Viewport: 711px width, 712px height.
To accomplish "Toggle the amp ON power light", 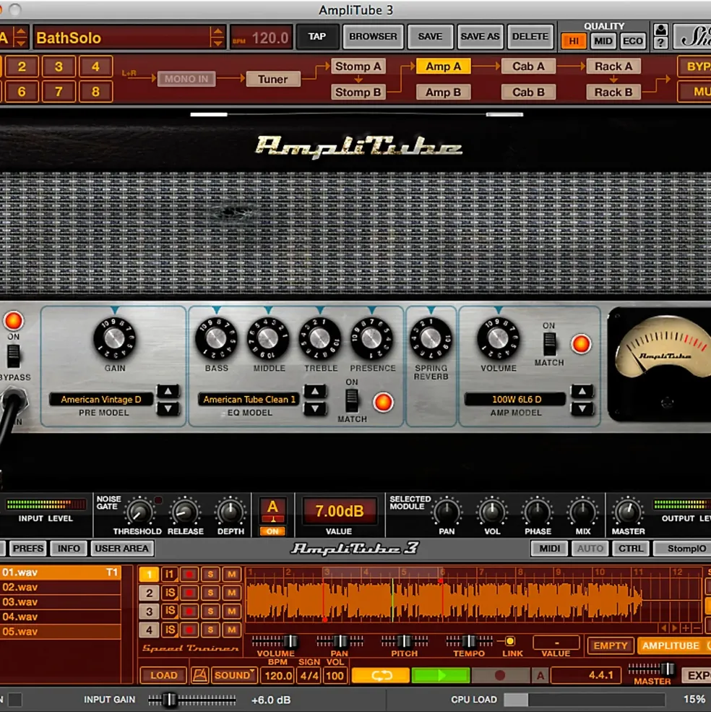I will click(13, 321).
